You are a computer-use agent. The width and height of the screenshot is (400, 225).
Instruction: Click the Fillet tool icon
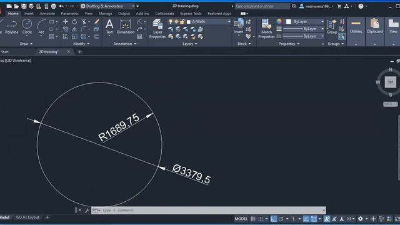(84, 29)
